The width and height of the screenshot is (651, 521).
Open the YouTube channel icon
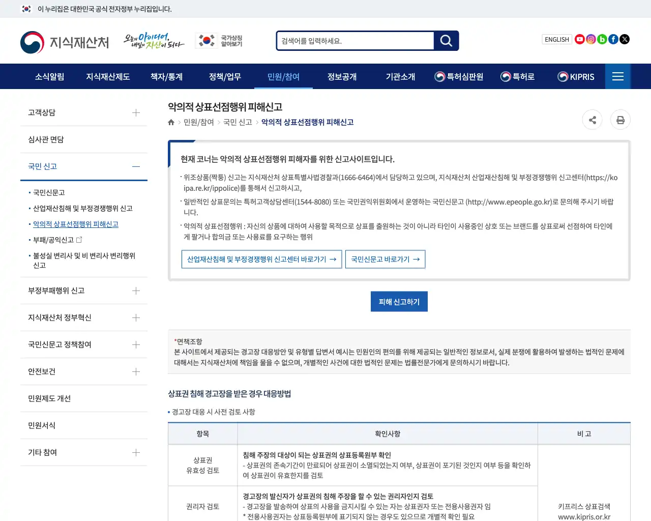(579, 39)
